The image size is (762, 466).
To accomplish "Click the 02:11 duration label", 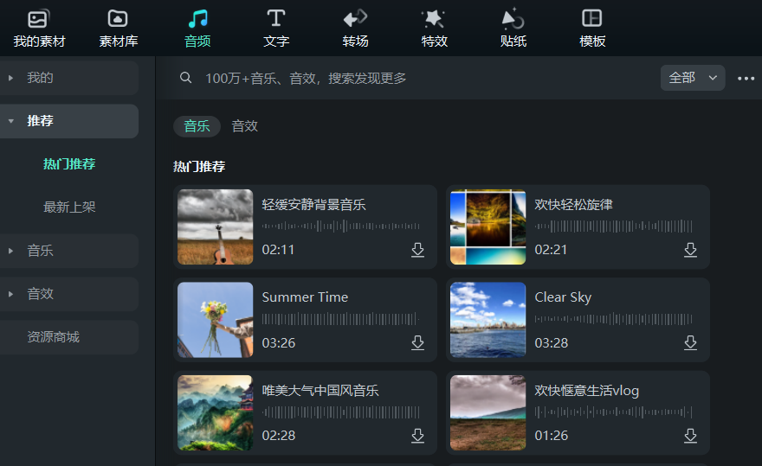I will [278, 250].
